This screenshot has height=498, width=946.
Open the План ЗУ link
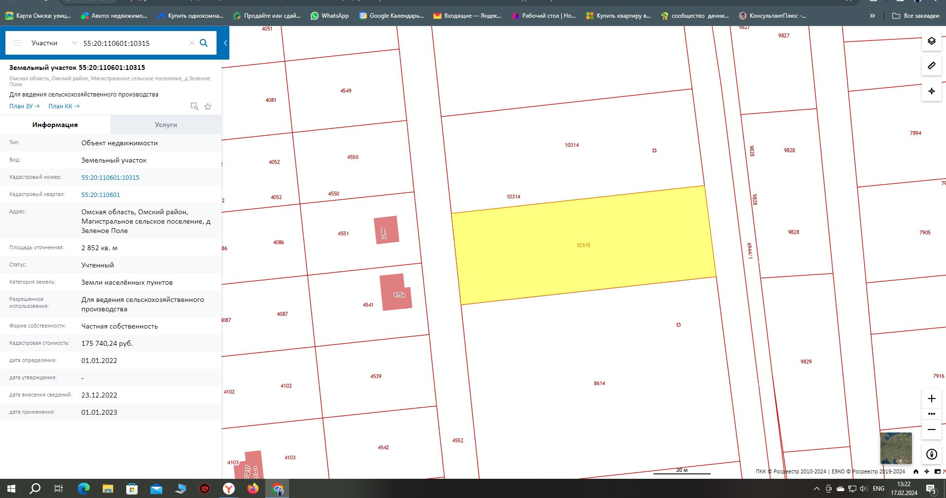(24, 106)
